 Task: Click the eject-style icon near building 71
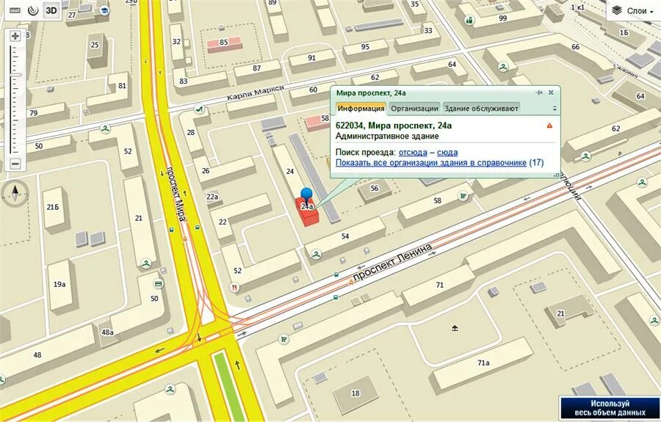click(x=455, y=328)
